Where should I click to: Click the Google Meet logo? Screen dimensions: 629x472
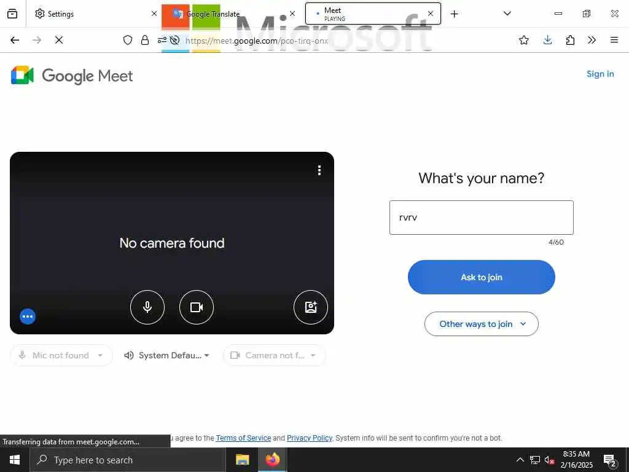[x=72, y=76]
